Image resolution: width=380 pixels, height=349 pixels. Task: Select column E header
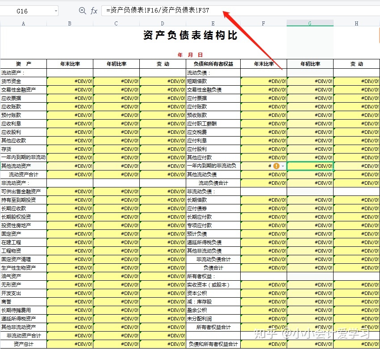click(213, 24)
